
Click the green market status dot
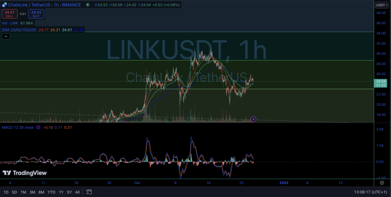87,5
